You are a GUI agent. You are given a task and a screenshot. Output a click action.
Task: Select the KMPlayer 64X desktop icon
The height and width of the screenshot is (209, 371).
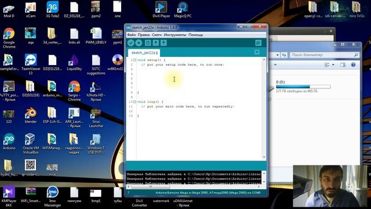pyautogui.click(x=9, y=197)
